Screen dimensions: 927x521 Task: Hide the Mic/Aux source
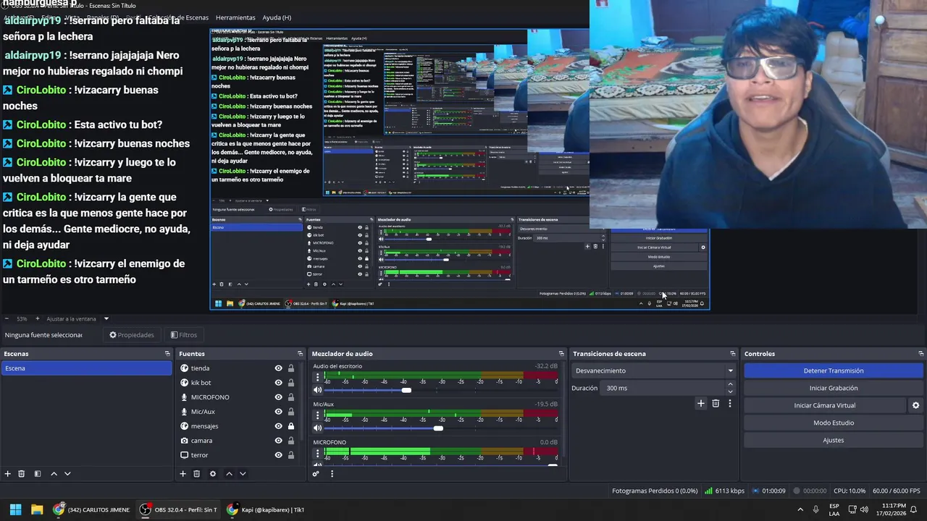(x=278, y=412)
